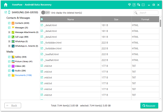Screen dimensions: 163x112
Task: Click the first '._loadfail.html' file name
Action: 51,54
